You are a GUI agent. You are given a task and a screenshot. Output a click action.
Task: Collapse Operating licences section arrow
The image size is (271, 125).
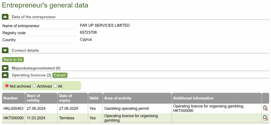click(5, 75)
